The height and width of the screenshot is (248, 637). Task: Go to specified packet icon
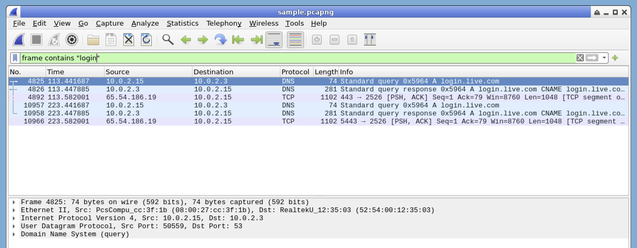(x=221, y=40)
